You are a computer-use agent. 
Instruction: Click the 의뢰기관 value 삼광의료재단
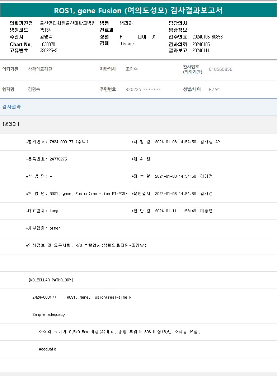click(x=40, y=69)
